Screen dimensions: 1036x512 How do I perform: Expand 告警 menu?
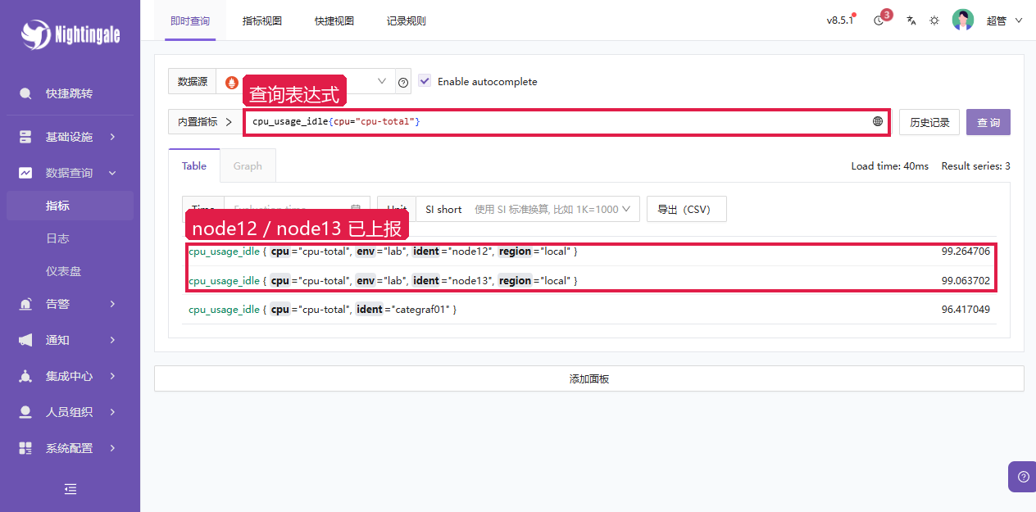70,304
